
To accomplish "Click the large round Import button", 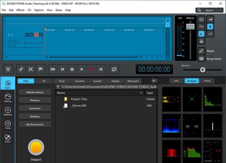I will click(x=36, y=148).
